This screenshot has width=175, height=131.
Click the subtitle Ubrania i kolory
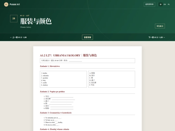click(x=26, y=27)
